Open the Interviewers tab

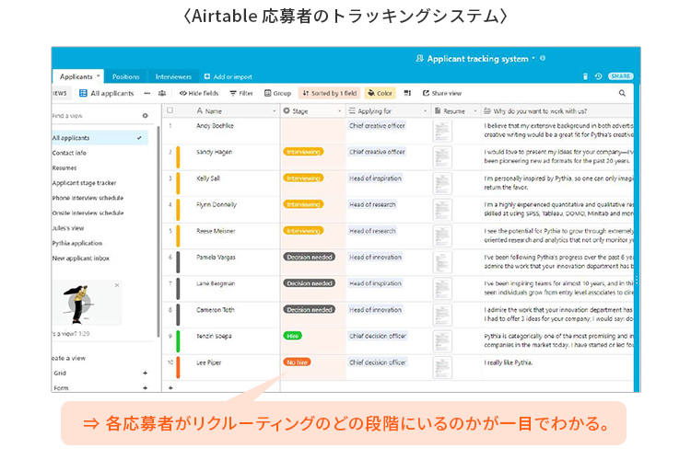pyautogui.click(x=173, y=76)
